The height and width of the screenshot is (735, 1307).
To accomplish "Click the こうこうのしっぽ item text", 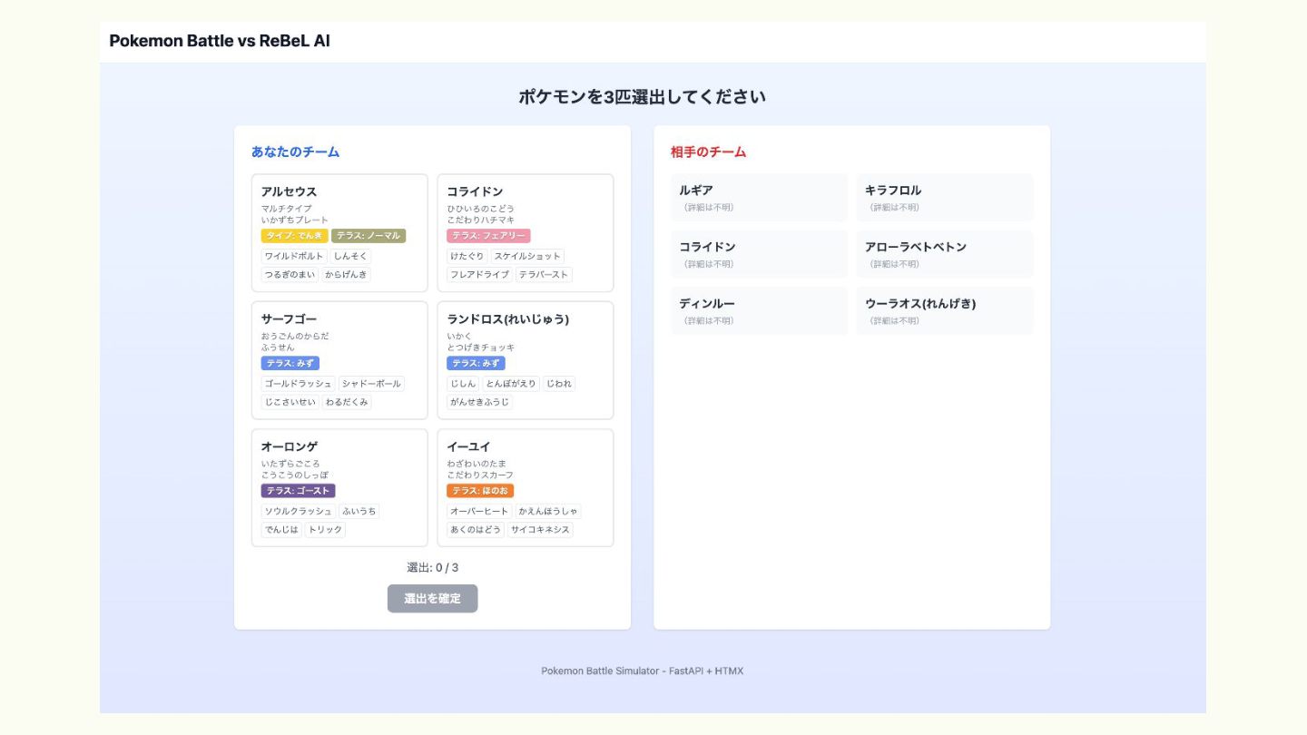I will click(x=295, y=475).
